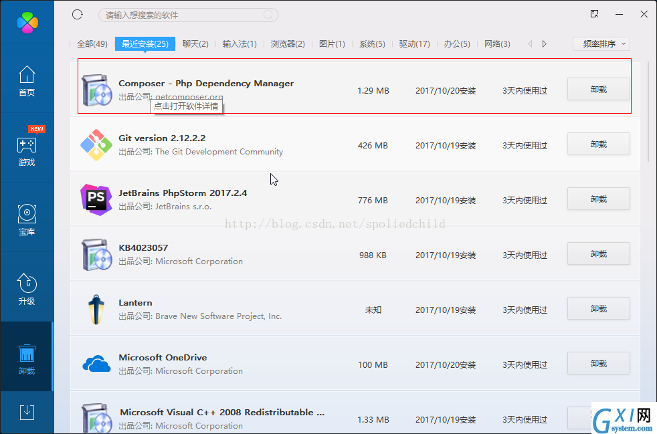Click the KB4023057 title text
This screenshot has width=657, height=434.
coord(143,247)
